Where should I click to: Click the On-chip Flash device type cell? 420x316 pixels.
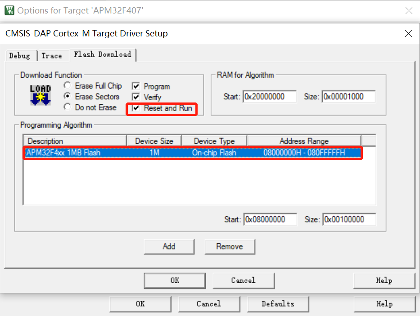pyautogui.click(x=214, y=153)
